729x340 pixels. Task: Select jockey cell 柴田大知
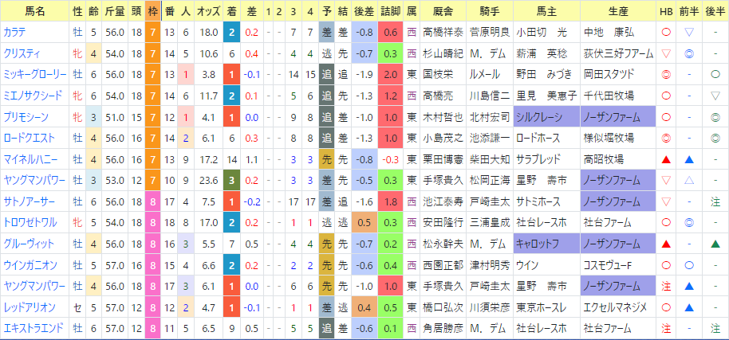489,159
